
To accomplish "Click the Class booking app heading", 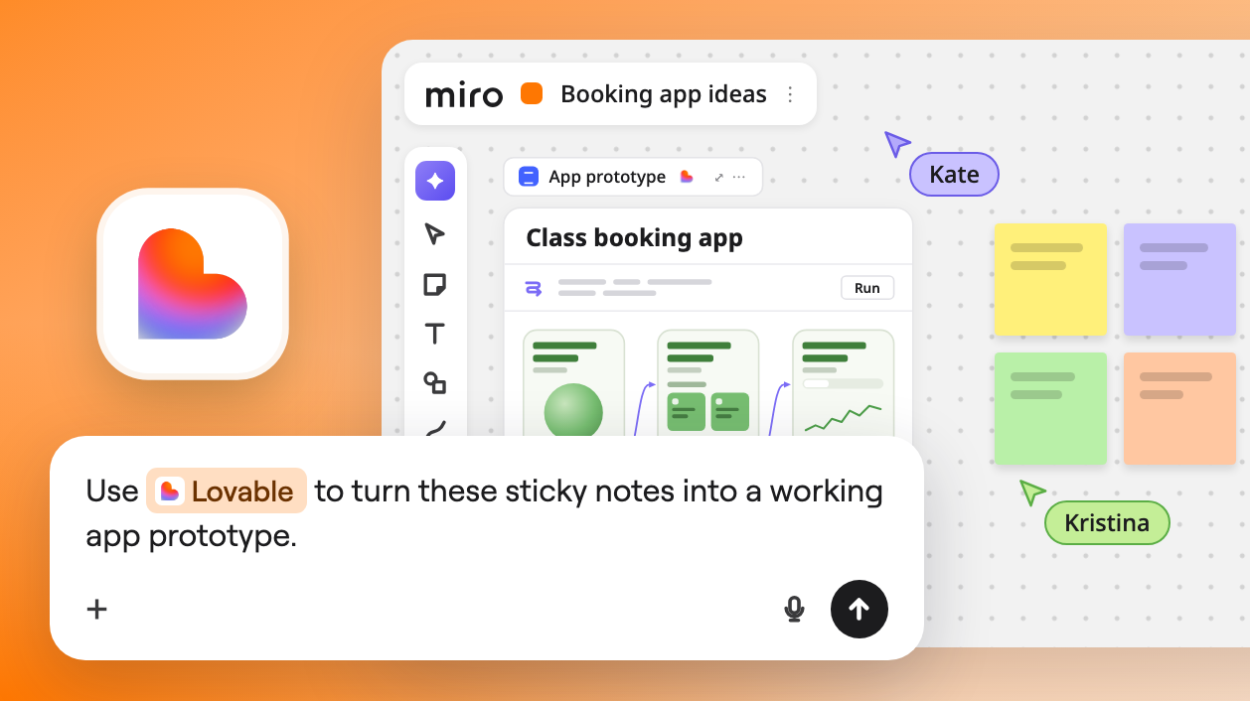I will (634, 238).
